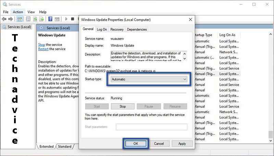Close the Windows Update Properties dialog
The height and width of the screenshot is (156, 274).
click(190, 19)
